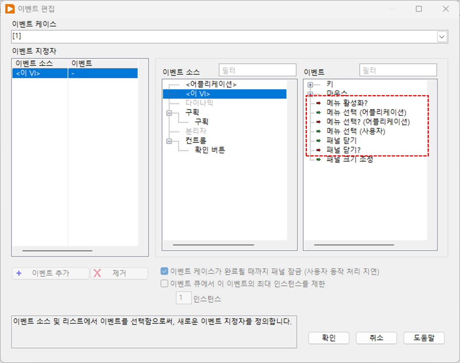
Task: Select 패널 크기 조정 event
Action: 350,159
